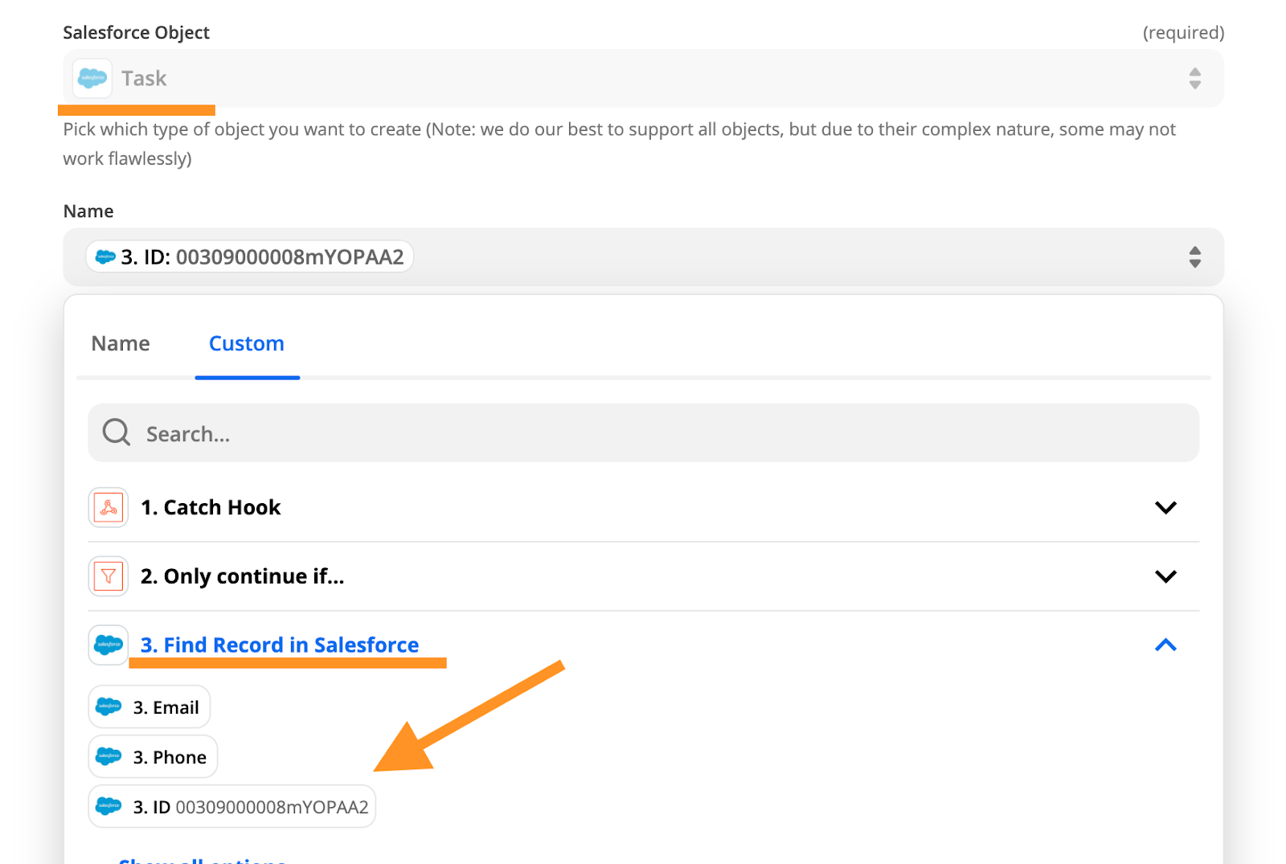Click the Salesforce icon next to Find Record
1286x864 pixels.
109,645
